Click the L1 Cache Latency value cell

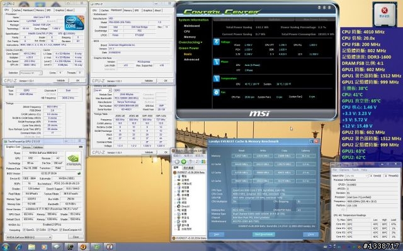(305, 164)
